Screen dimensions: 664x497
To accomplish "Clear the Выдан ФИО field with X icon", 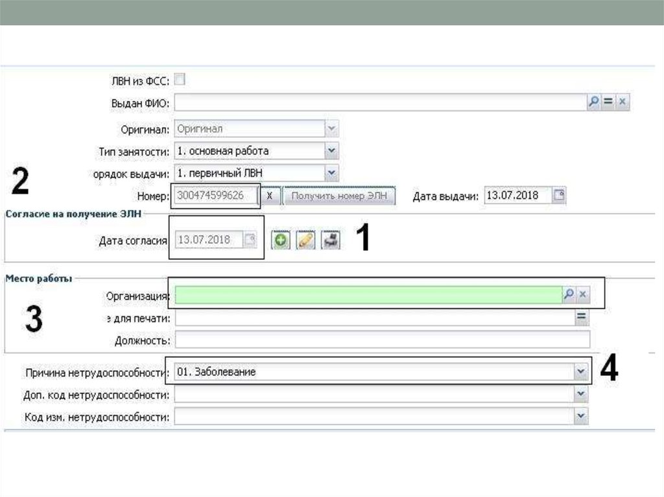I will (622, 102).
